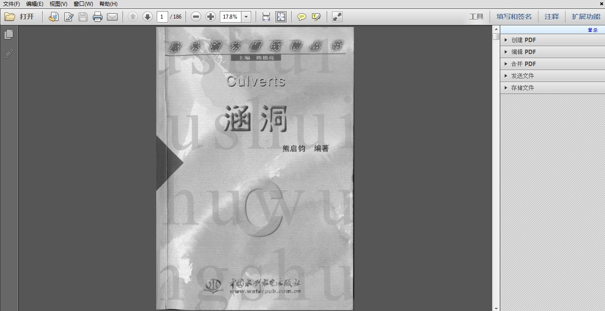This screenshot has height=311, width=605.
Task: Click the 17.8% zoom value field
Action: tap(230, 17)
